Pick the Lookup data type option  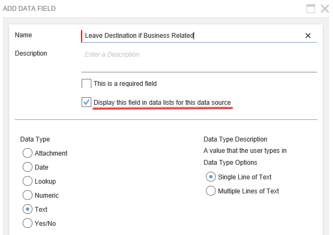28,182
